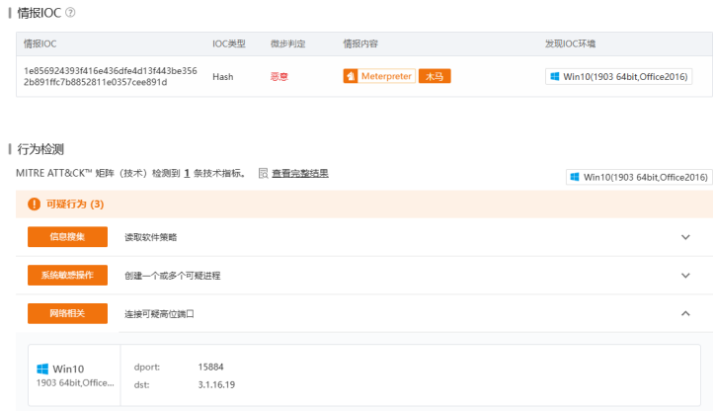Click the 读取软件策略 behavior row

(x=151, y=237)
